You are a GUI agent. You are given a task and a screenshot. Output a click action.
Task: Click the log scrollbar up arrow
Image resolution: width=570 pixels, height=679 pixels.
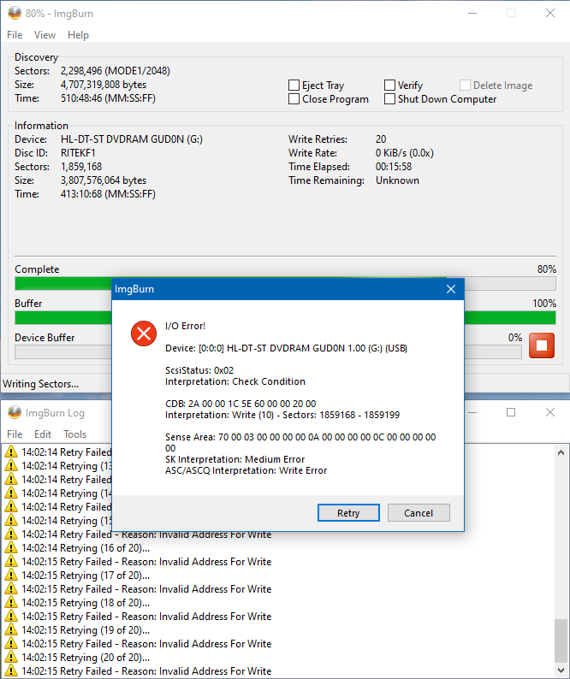pos(561,452)
